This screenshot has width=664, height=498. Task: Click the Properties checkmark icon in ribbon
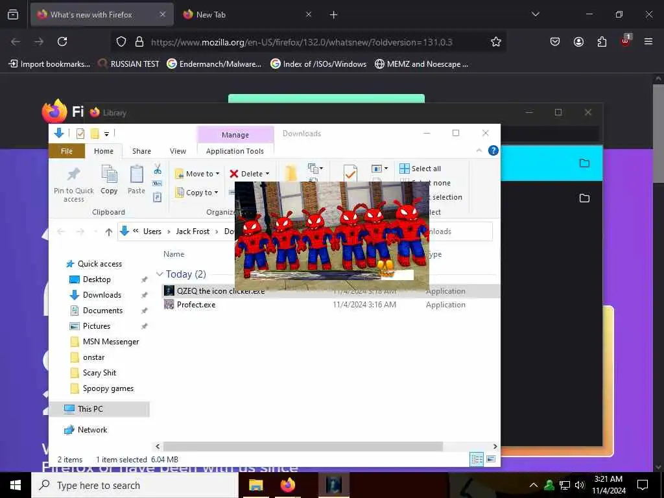point(350,172)
